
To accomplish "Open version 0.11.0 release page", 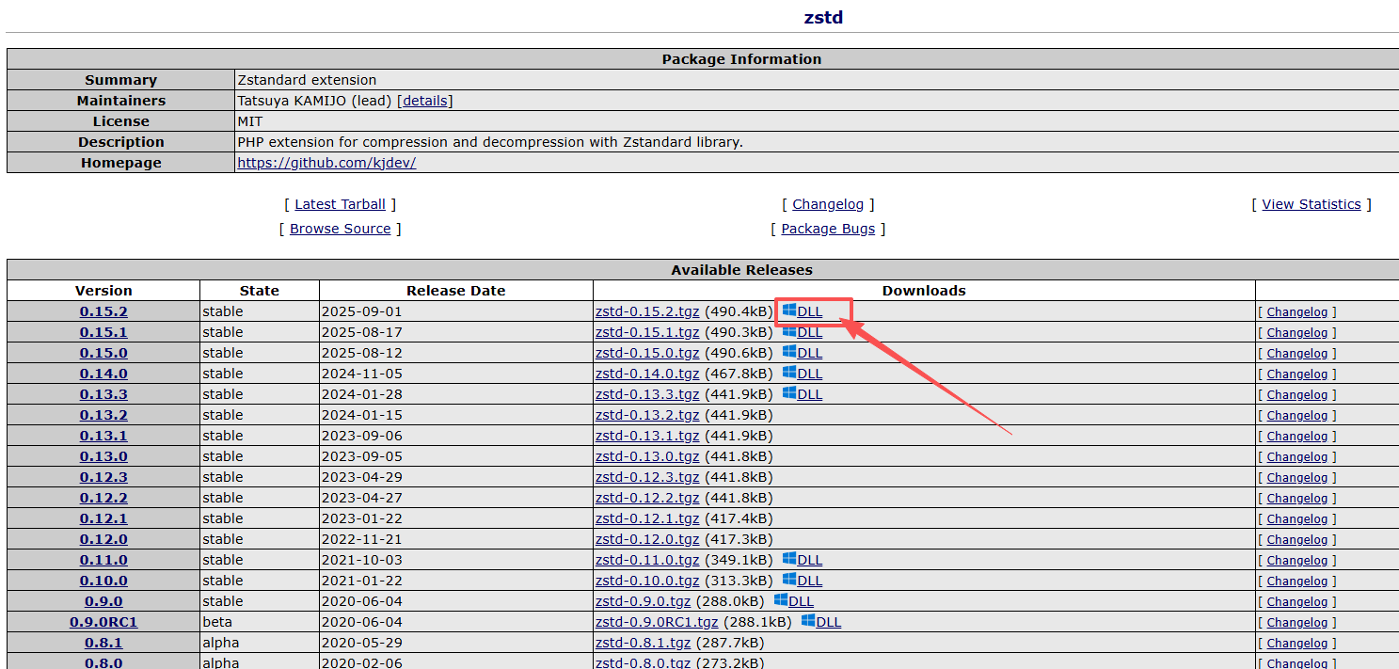I will (x=103, y=560).
